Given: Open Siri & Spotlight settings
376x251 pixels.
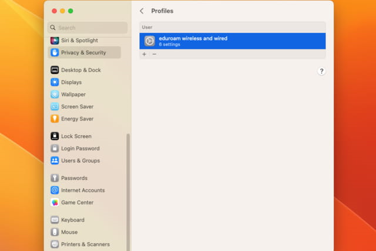Looking at the screenshot, I should 79,41.
